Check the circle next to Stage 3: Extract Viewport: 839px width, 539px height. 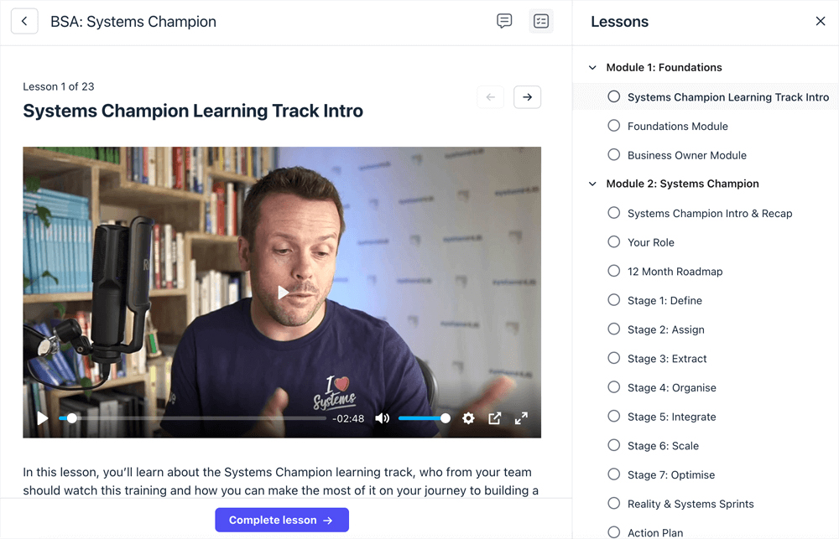614,358
